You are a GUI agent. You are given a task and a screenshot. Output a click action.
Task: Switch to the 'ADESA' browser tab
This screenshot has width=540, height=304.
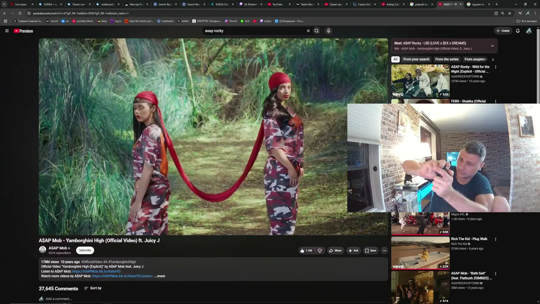coord(221,4)
